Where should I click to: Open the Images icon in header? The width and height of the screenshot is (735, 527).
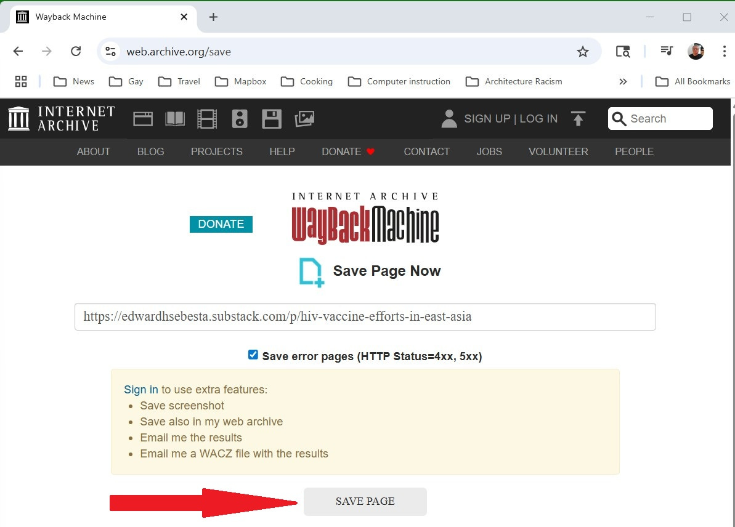coord(304,119)
